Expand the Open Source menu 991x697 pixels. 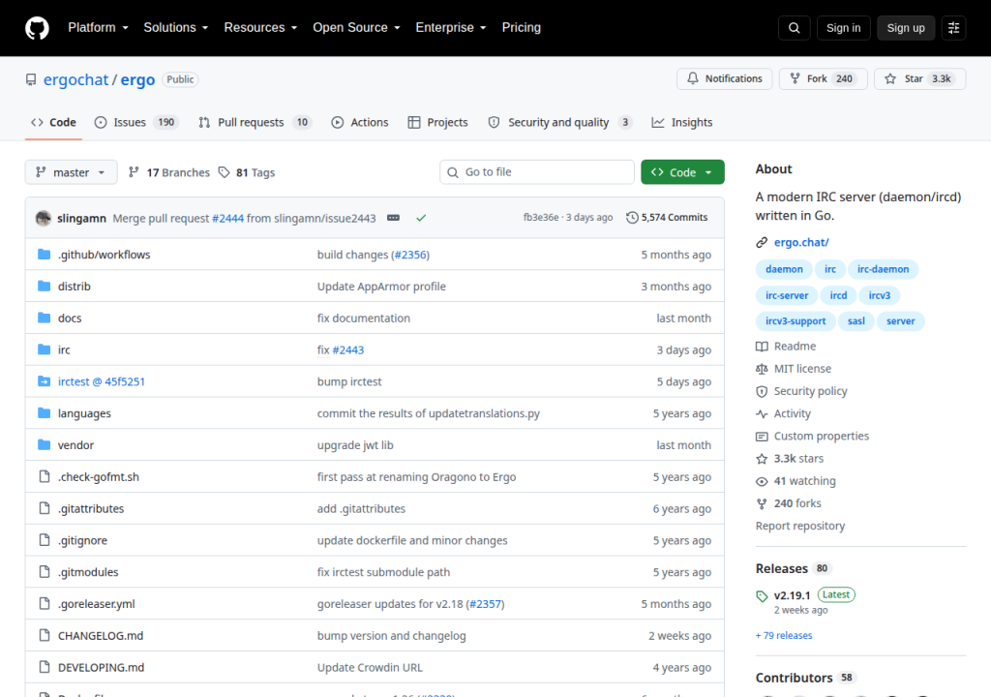click(356, 28)
